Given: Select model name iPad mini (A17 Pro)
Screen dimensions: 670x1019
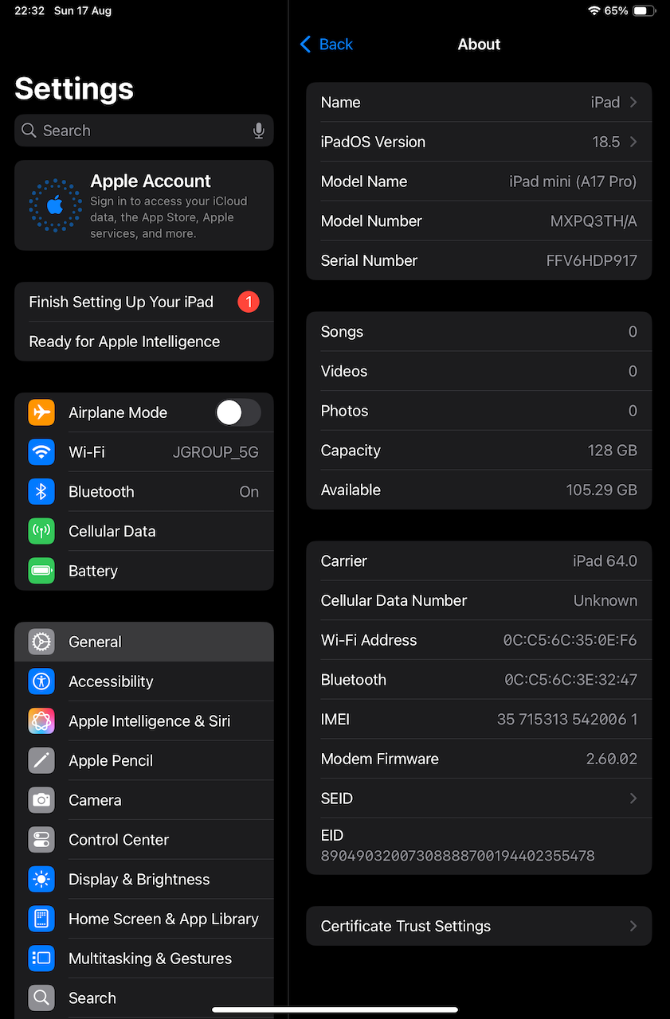Looking at the screenshot, I should click(x=574, y=182).
